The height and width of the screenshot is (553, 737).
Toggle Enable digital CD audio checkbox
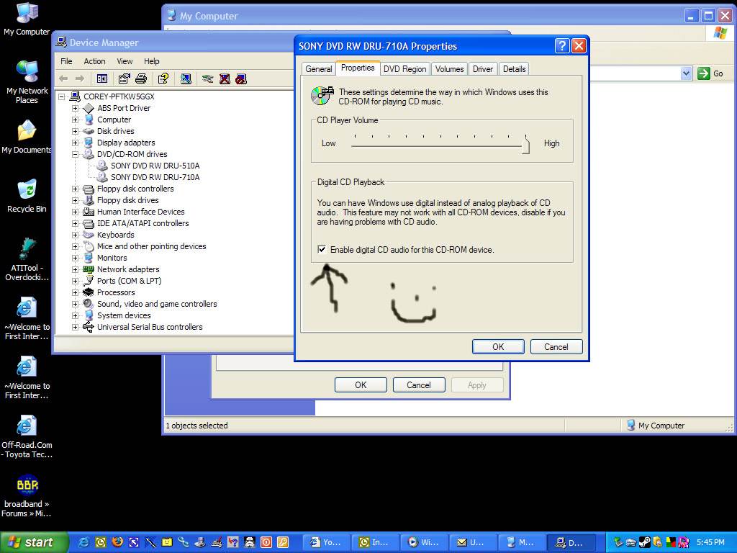point(322,249)
